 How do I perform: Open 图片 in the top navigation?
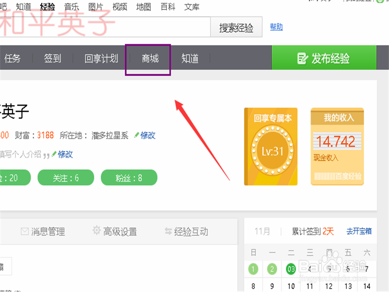[x=95, y=7]
